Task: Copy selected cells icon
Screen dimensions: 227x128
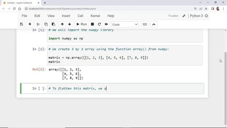Action: tap(46, 24)
